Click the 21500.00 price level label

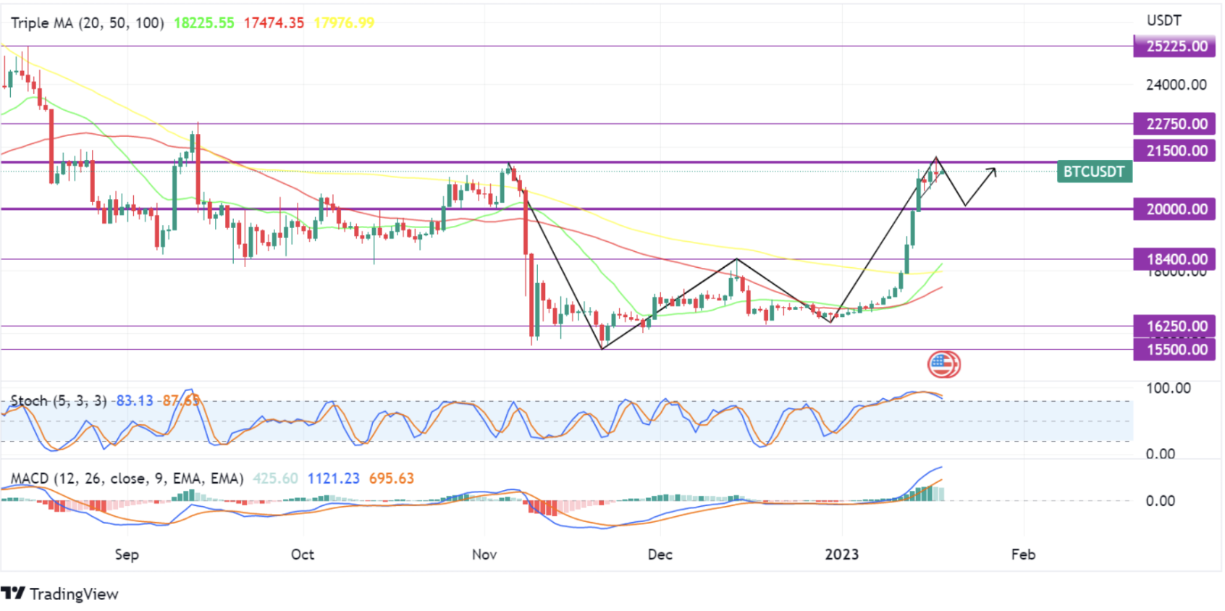coord(1174,151)
